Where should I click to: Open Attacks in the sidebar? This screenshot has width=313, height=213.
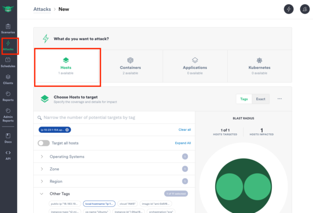point(8,45)
